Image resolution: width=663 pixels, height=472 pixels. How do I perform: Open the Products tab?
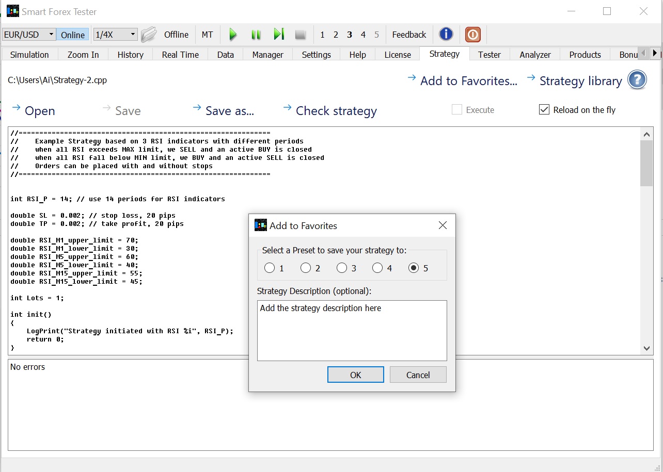point(585,55)
